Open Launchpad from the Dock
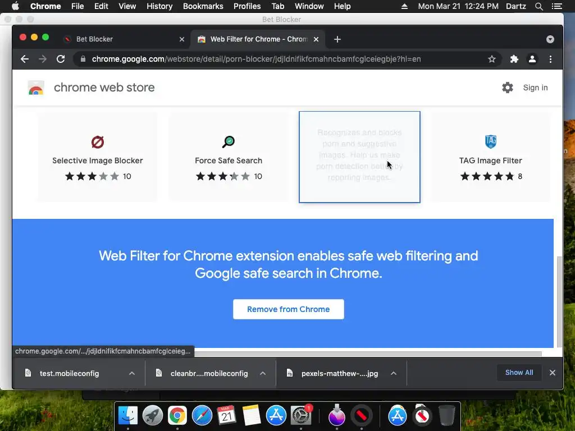The width and height of the screenshot is (575, 431). (x=153, y=416)
